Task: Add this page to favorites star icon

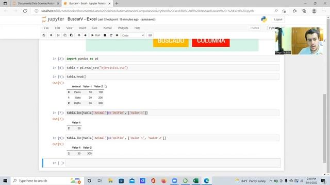Action: 284,11
